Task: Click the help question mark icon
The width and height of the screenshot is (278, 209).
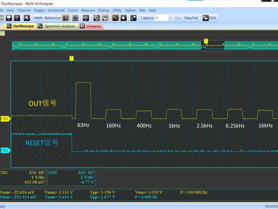Action: coord(17,18)
